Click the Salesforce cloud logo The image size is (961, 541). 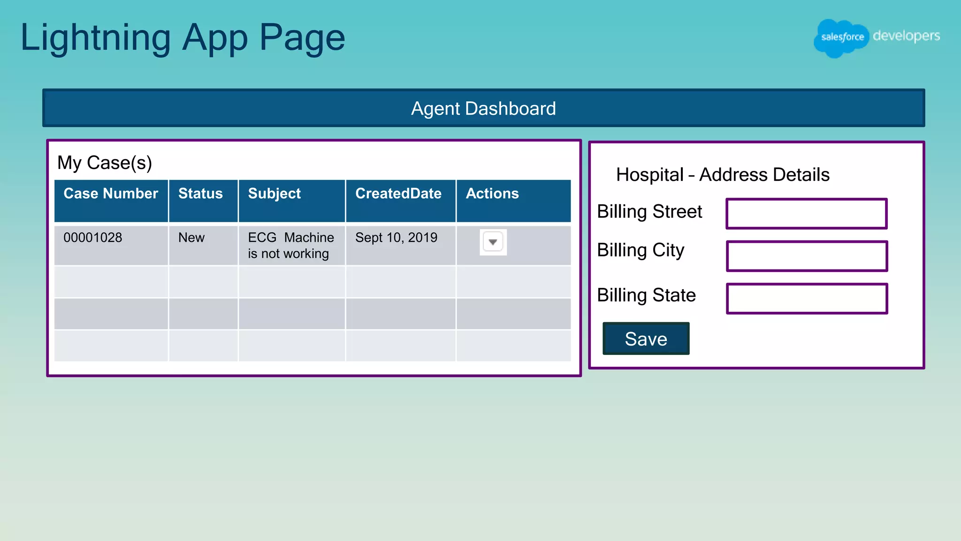pyautogui.click(x=841, y=38)
